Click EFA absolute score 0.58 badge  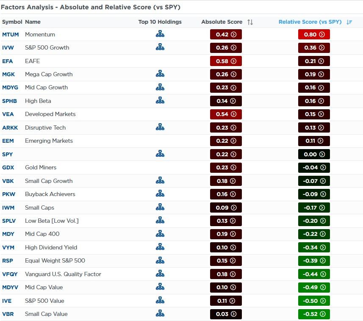click(x=226, y=61)
